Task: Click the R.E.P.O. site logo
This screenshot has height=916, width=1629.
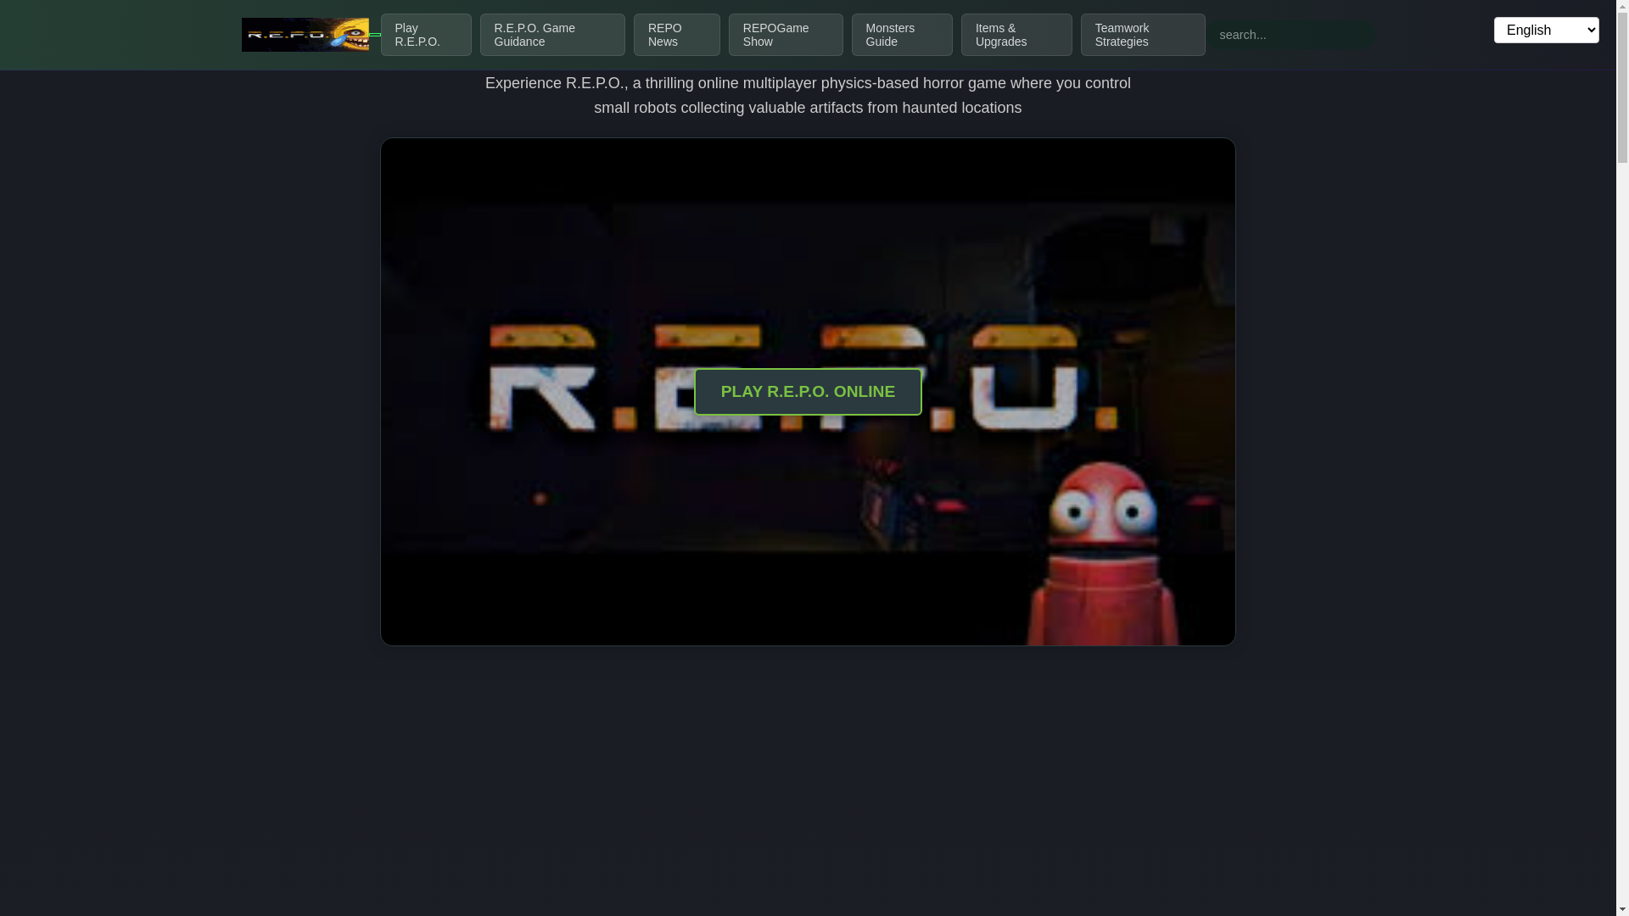Action: (305, 35)
